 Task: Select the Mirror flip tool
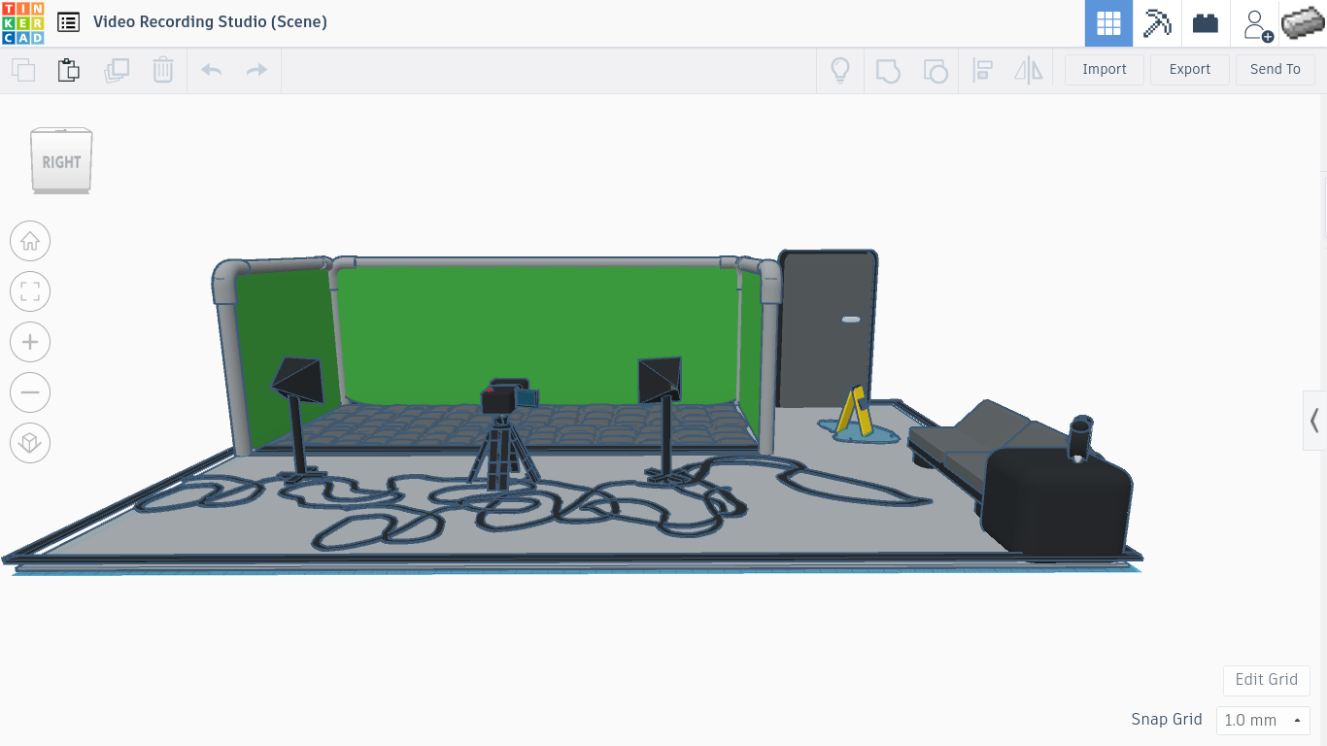coord(1028,70)
